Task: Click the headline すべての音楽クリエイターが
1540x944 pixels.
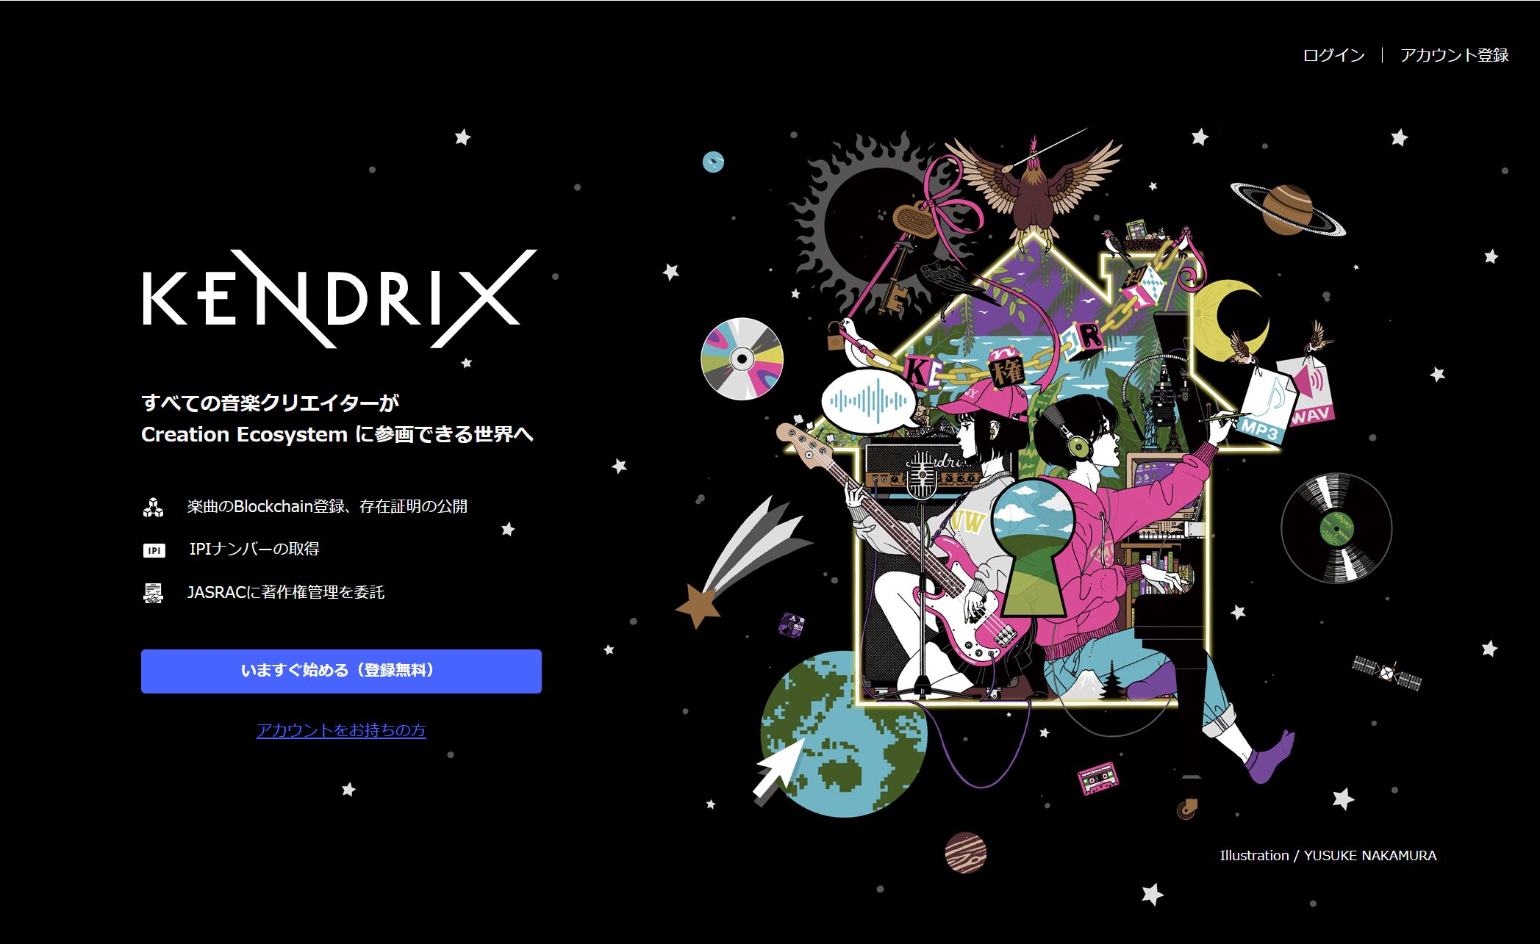Action: click(x=271, y=403)
